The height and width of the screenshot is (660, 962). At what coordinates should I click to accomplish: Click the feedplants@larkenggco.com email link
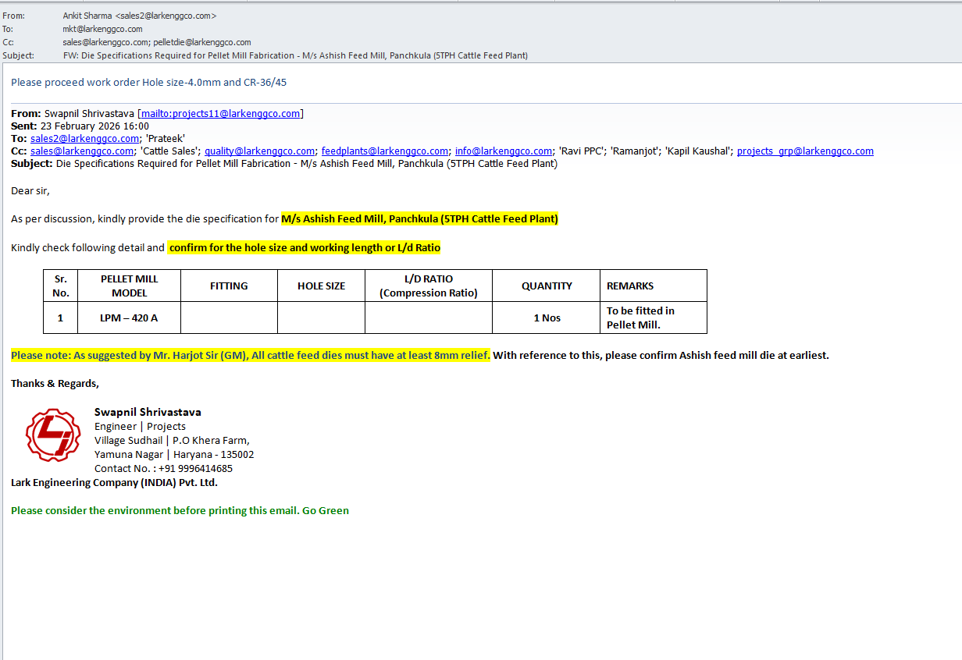[385, 151]
